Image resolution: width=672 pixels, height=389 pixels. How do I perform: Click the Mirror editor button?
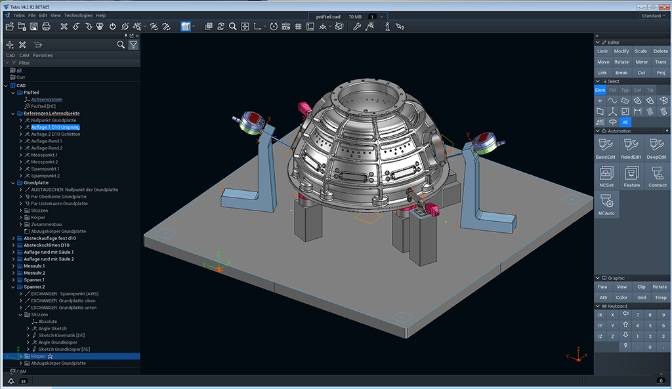click(642, 62)
